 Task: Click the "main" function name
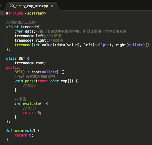click(19, 131)
